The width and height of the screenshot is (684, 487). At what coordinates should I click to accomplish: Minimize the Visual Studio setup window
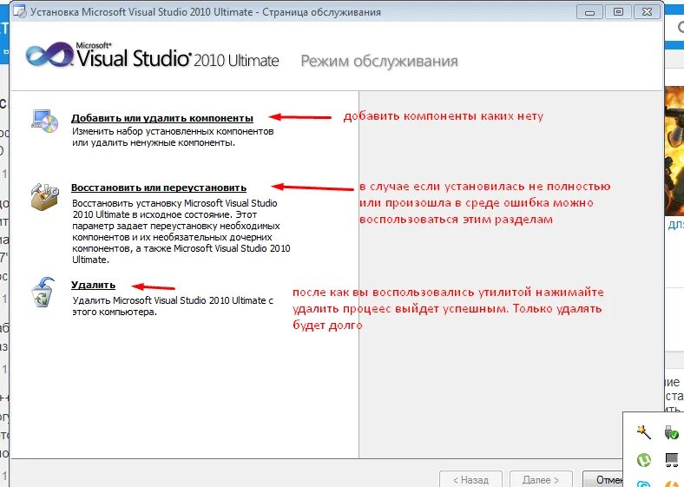coord(589,12)
